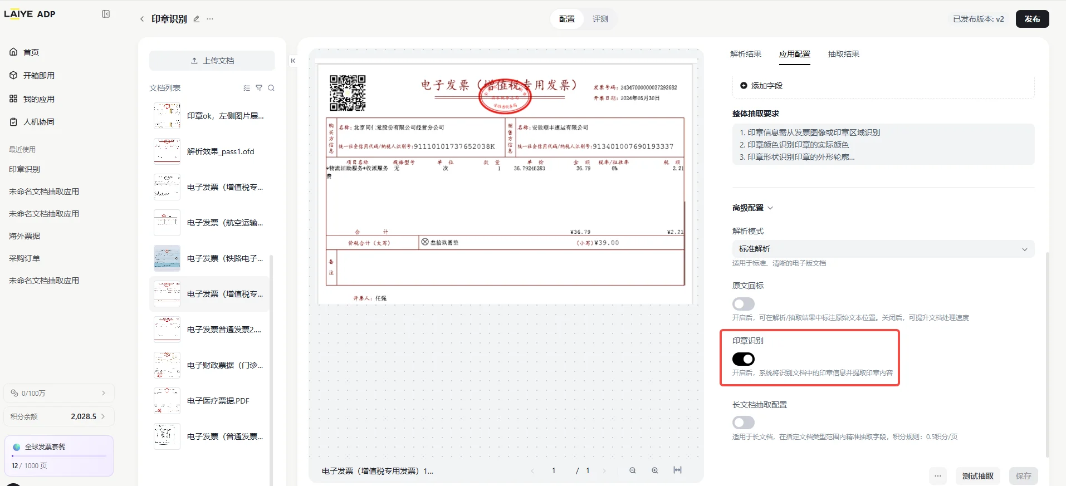Click the LAIYE ADP logo
This screenshot has height=486, width=1066.
[x=30, y=14]
